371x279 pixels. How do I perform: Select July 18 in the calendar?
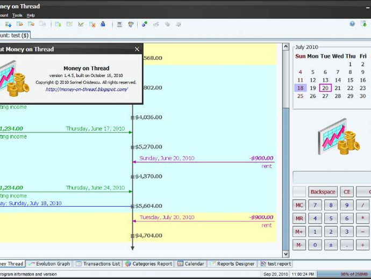click(301, 88)
